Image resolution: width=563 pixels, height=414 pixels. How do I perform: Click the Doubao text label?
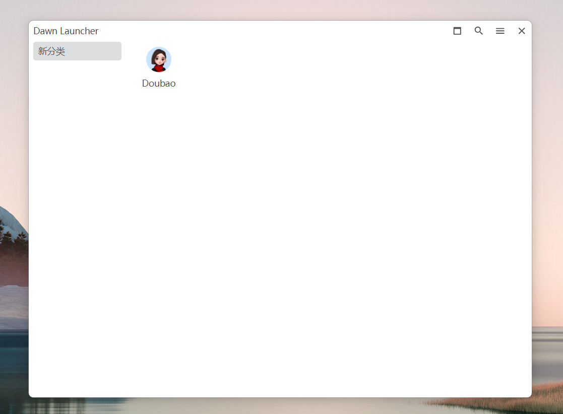click(159, 84)
